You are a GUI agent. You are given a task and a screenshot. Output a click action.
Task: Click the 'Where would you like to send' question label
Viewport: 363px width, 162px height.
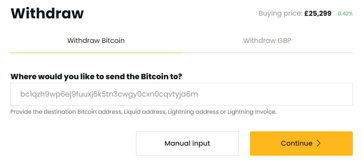pos(96,76)
